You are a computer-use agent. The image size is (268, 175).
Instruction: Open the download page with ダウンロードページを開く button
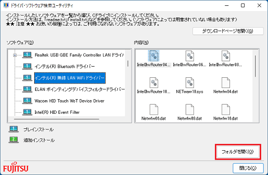pos(228,31)
